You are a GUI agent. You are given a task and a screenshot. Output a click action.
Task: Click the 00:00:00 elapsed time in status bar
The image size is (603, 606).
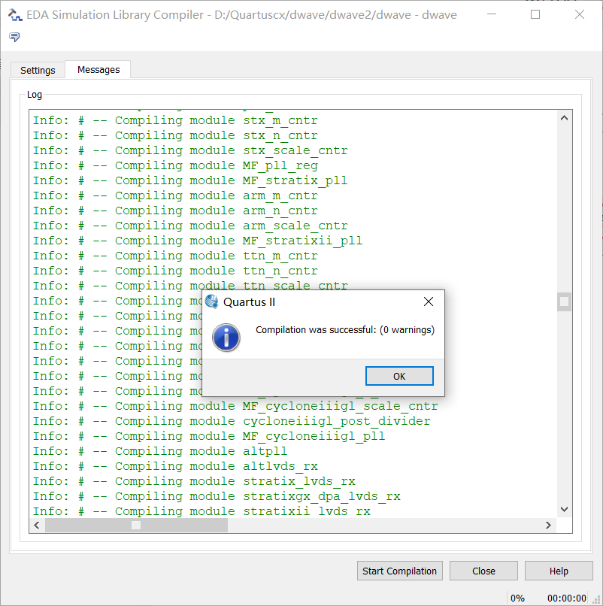tap(567, 598)
